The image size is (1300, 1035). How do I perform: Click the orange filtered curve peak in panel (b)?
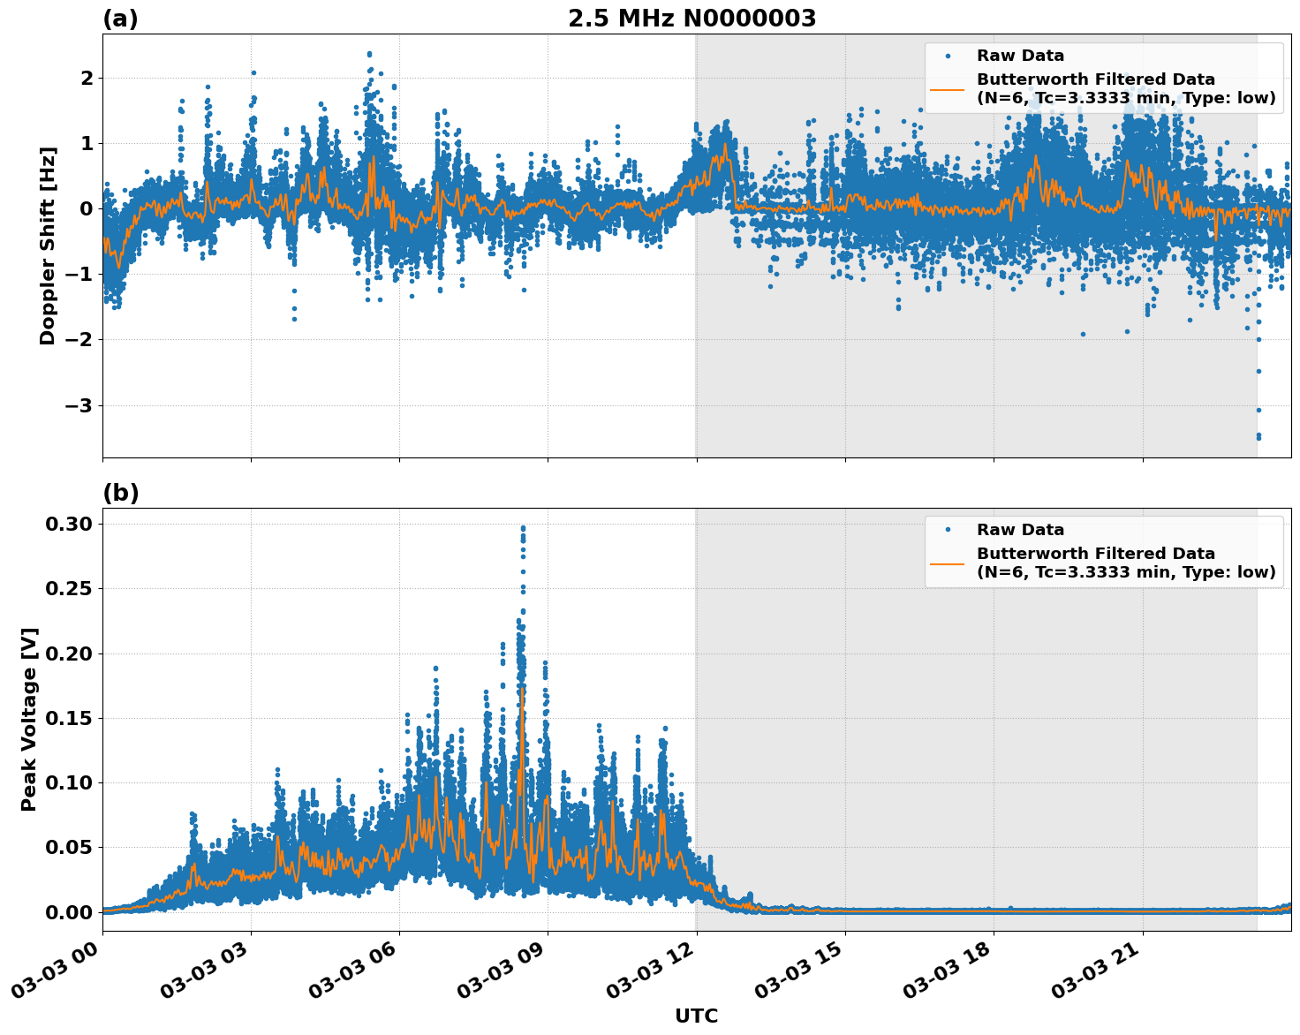(x=521, y=689)
